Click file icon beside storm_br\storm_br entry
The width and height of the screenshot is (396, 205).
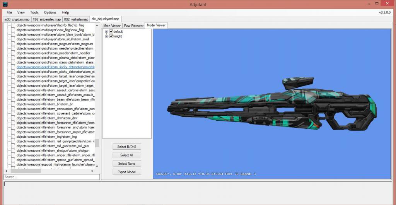pos(13,104)
